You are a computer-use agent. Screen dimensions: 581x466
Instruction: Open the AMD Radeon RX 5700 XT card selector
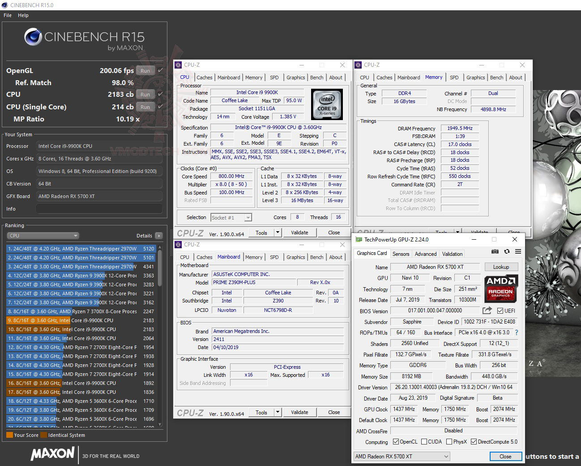pyautogui.click(x=401, y=456)
